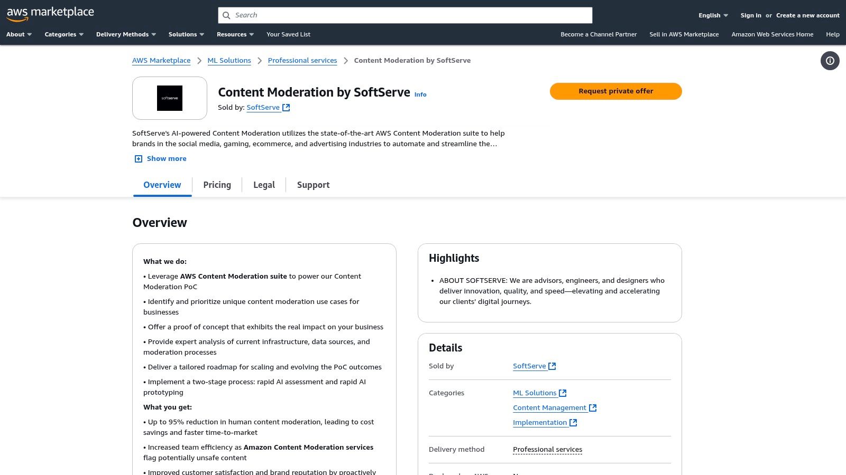This screenshot has width=846, height=475.
Task: Open Your Saved List
Action: (289, 34)
